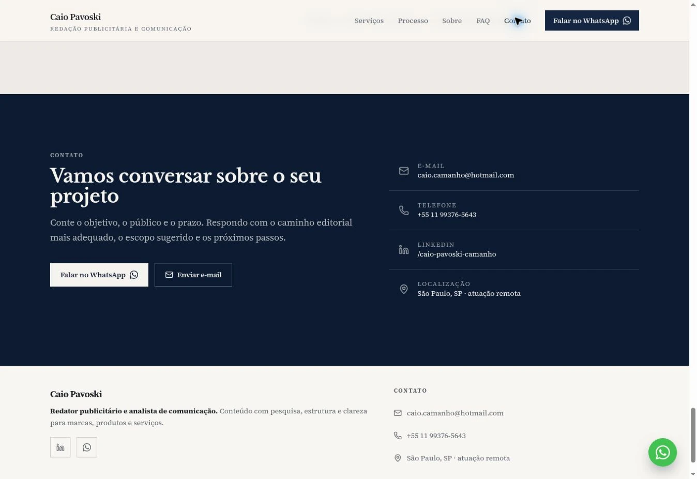Screen dimensions: 697x479
Task: Go to Serviços in the navigation
Action: tap(369, 21)
